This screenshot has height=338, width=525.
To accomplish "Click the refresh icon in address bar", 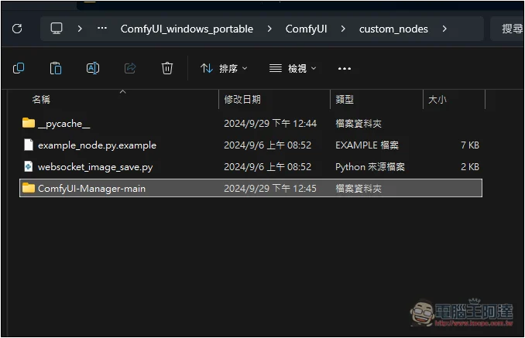I will 17,29.
